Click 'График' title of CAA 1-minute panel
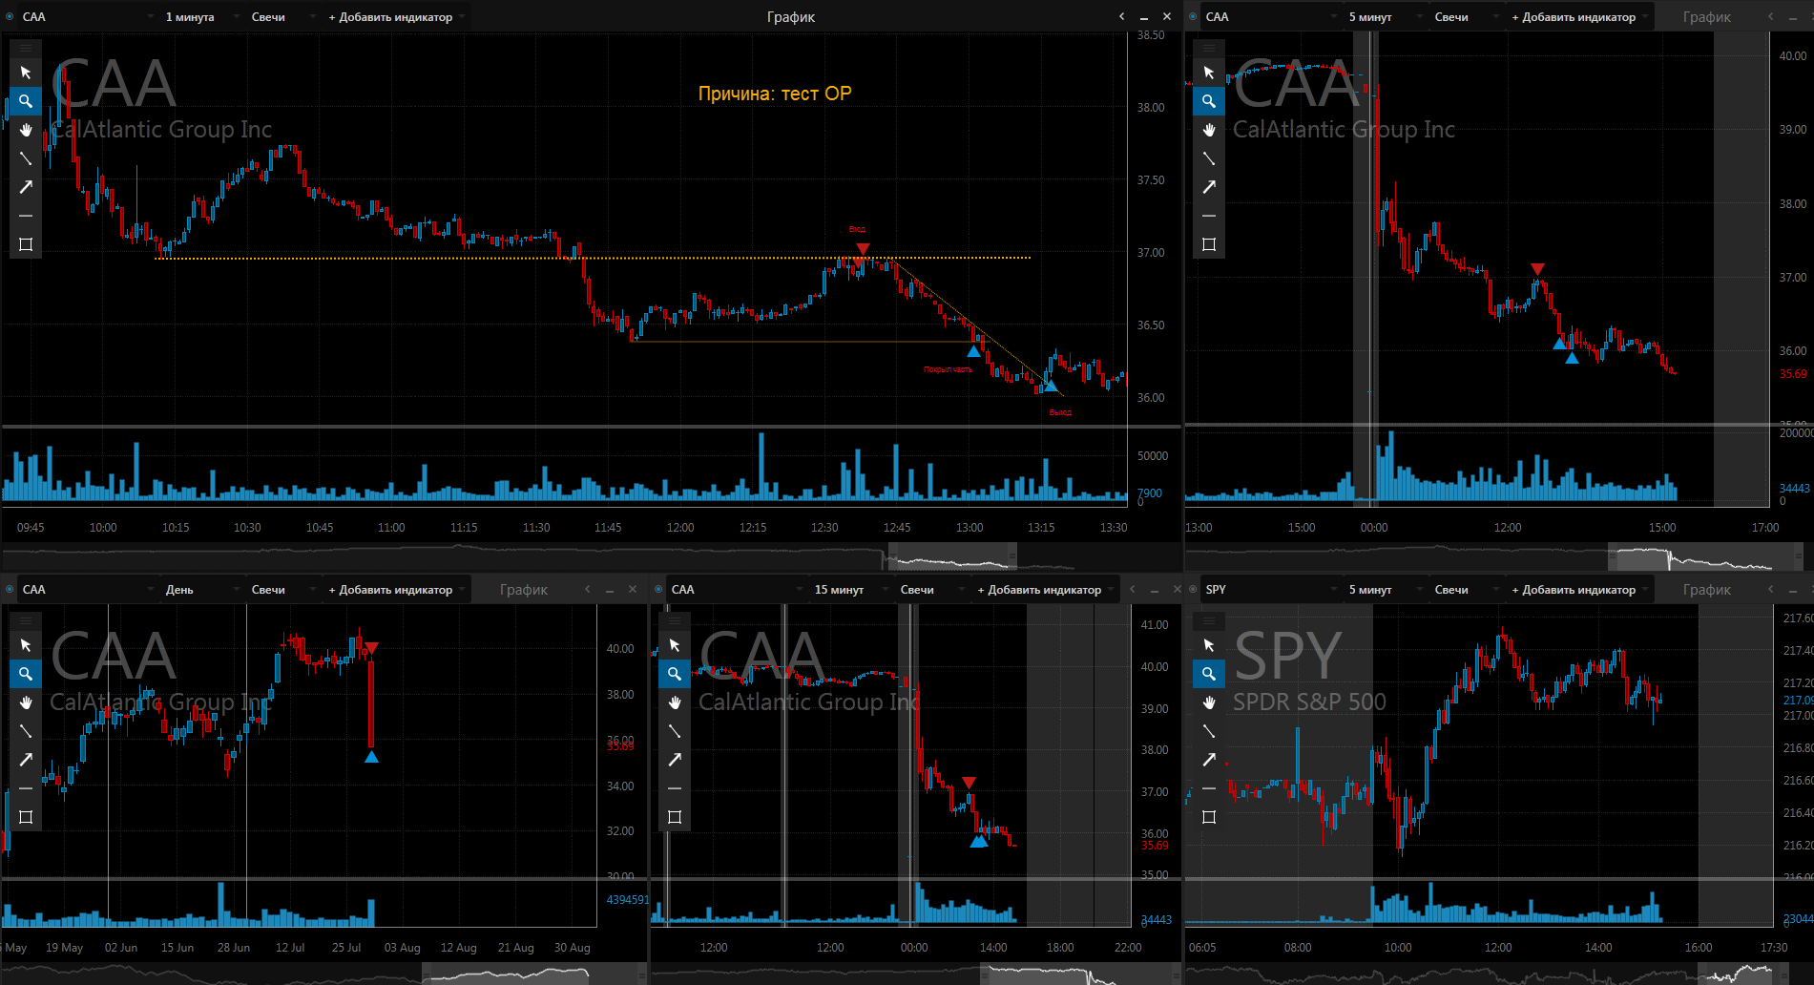The image size is (1814, 985). tap(791, 17)
